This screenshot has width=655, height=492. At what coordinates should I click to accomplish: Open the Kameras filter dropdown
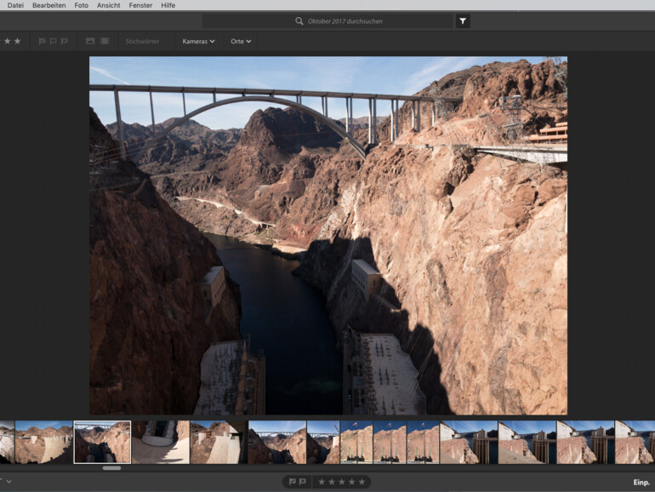198,41
